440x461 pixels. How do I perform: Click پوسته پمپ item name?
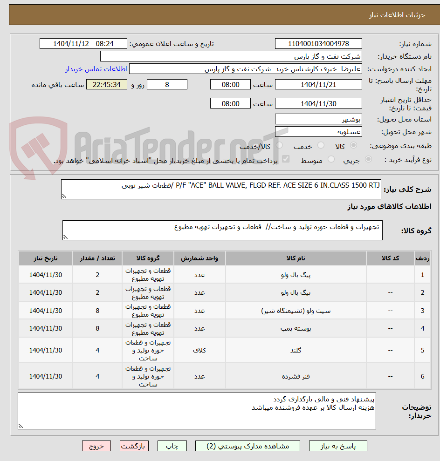296,328
